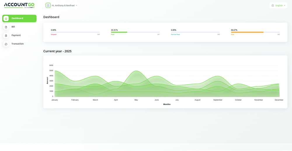The width and height of the screenshot is (292, 151).
Task: Click the September axis label
Action: [x=218, y=100]
